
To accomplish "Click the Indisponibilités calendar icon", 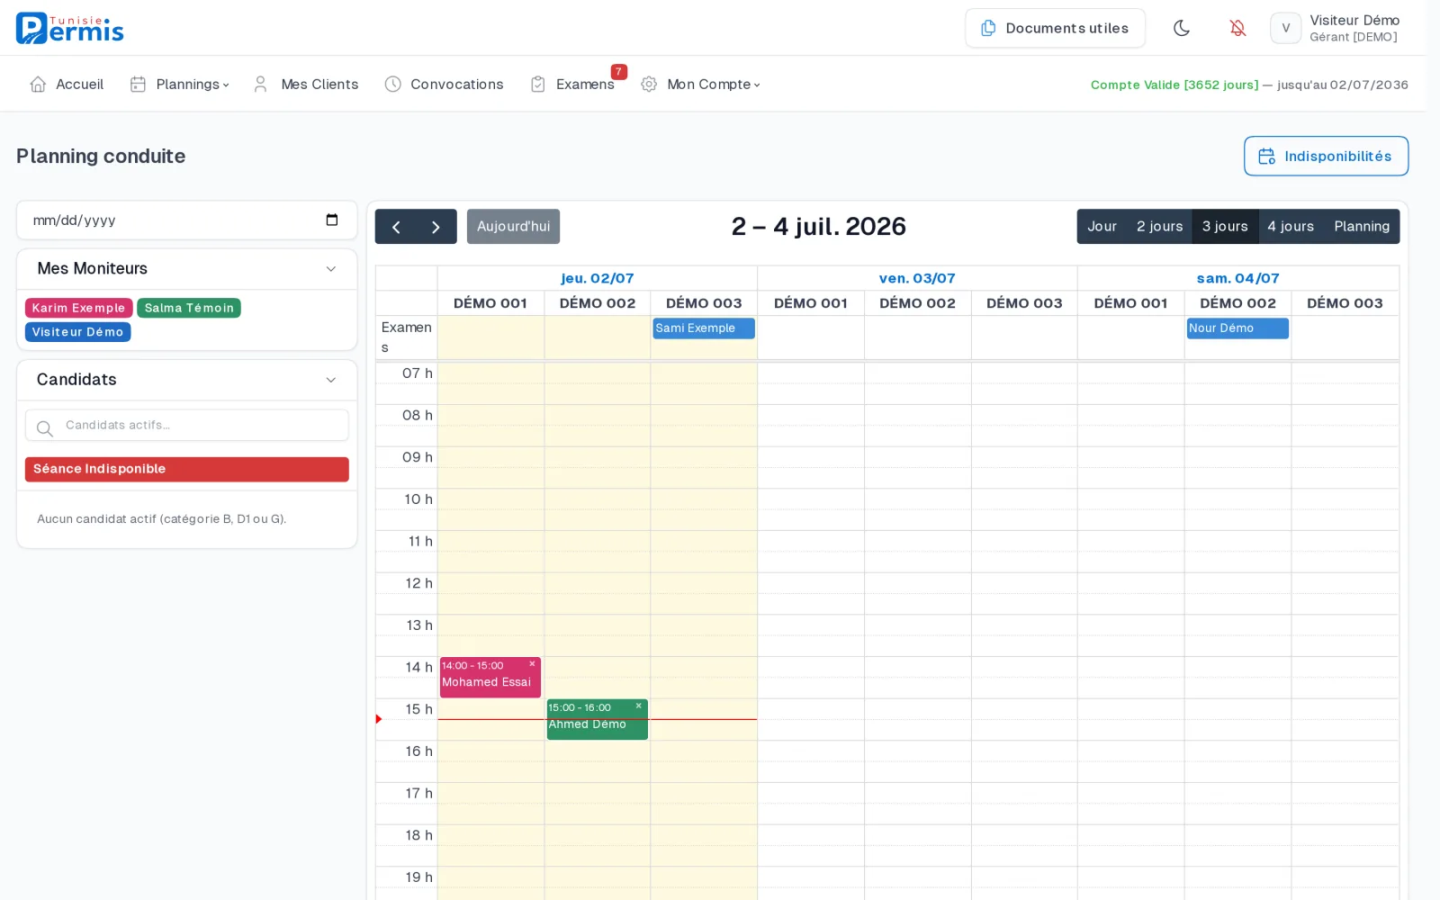I will (1266, 157).
